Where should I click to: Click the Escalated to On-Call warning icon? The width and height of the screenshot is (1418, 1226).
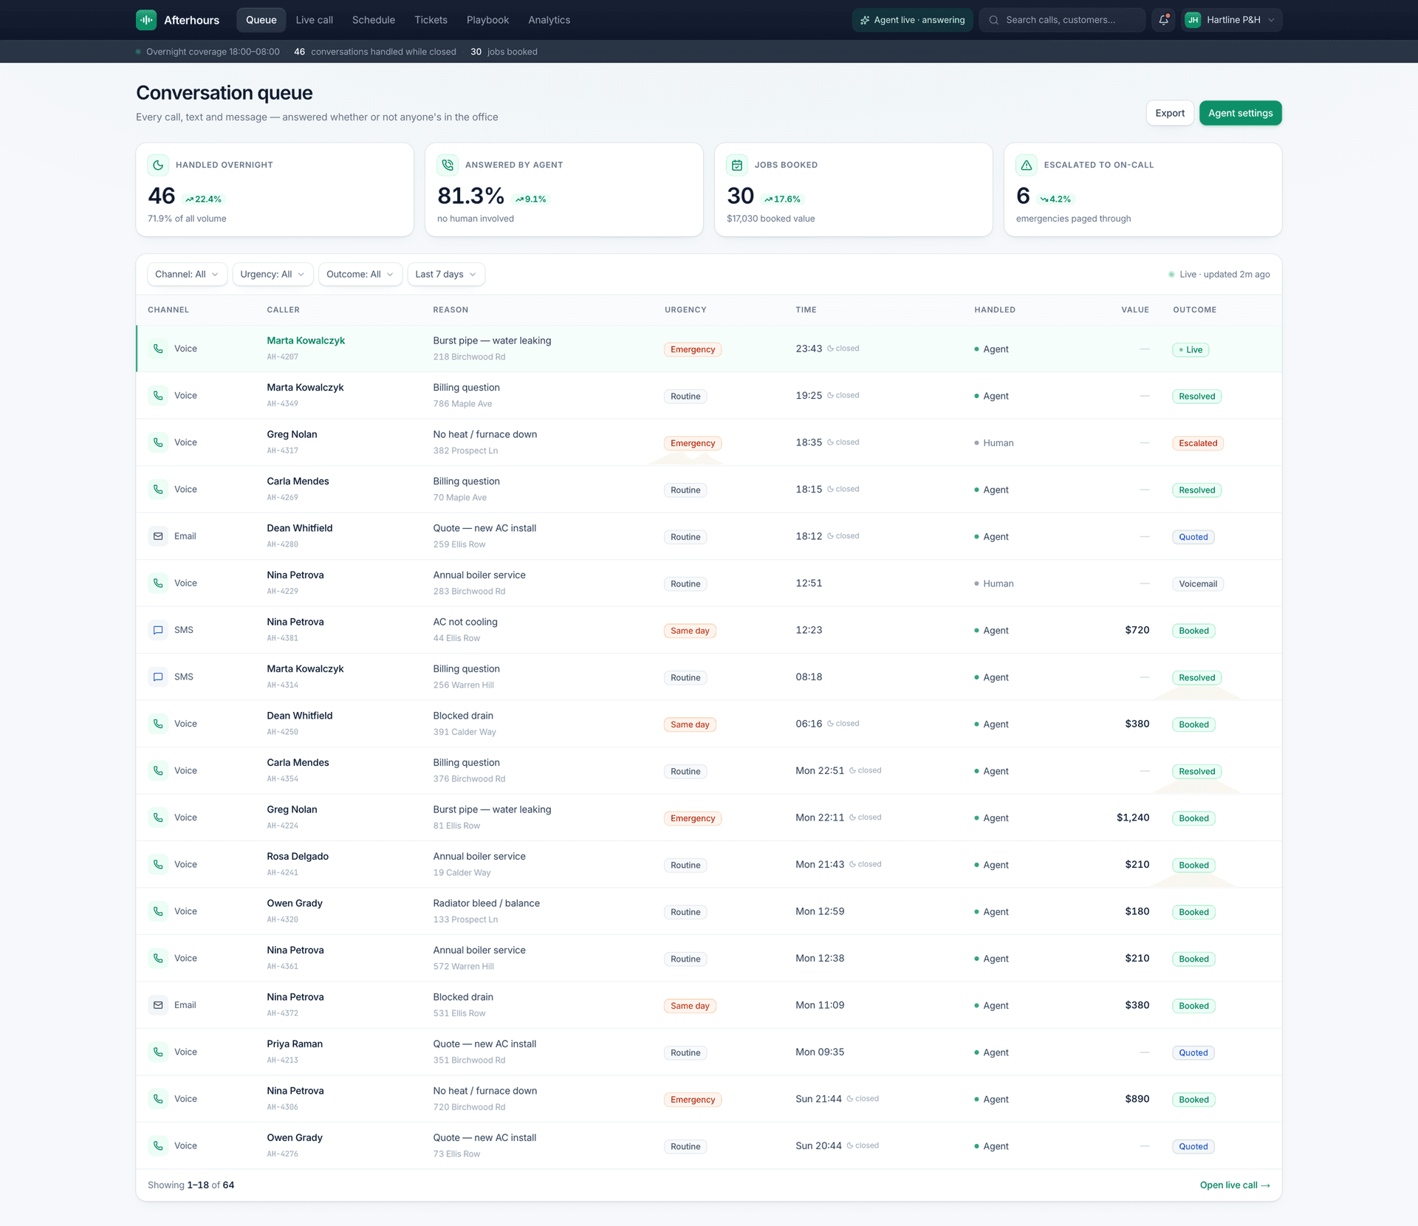click(x=1027, y=165)
